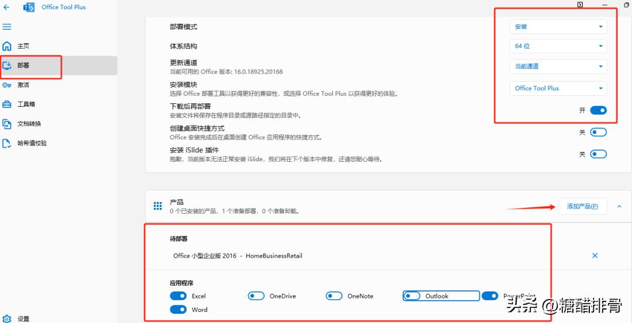Open the 体系结构 dropdown showing 64 位
The width and height of the screenshot is (632, 323).
(558, 46)
